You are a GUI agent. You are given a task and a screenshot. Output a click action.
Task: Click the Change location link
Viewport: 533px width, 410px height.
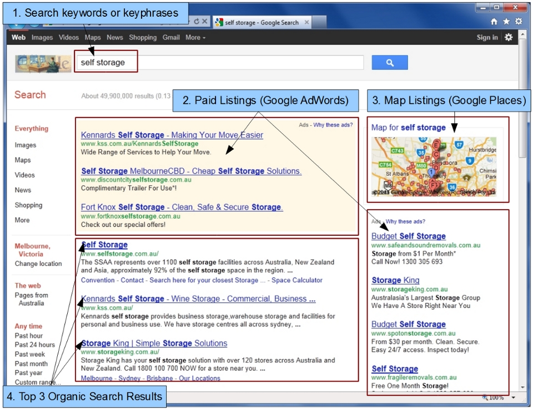[38, 264]
